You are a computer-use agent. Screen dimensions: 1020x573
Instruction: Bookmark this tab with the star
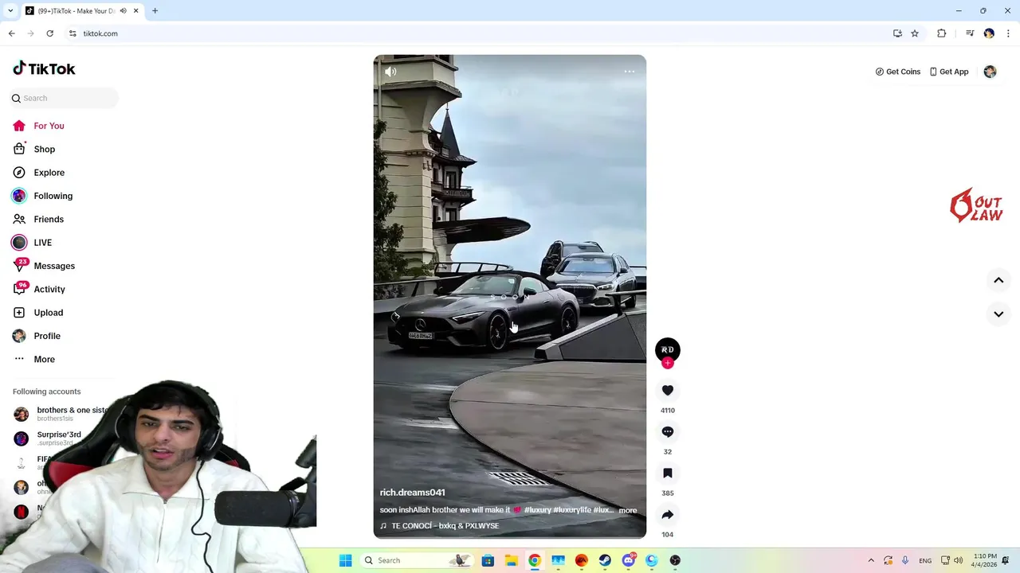915,33
